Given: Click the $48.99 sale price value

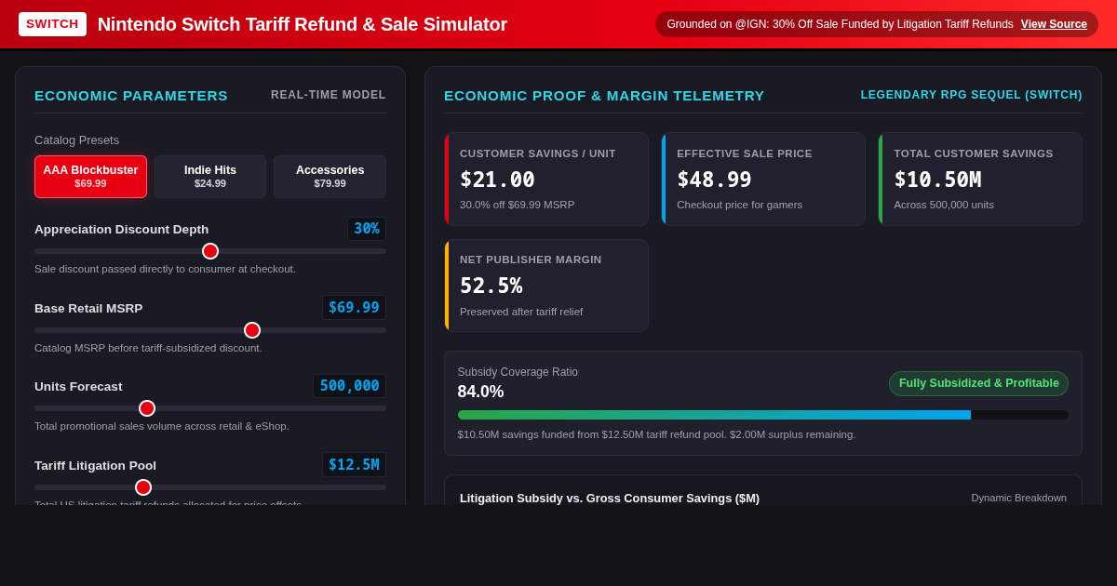Looking at the screenshot, I should tap(714, 180).
